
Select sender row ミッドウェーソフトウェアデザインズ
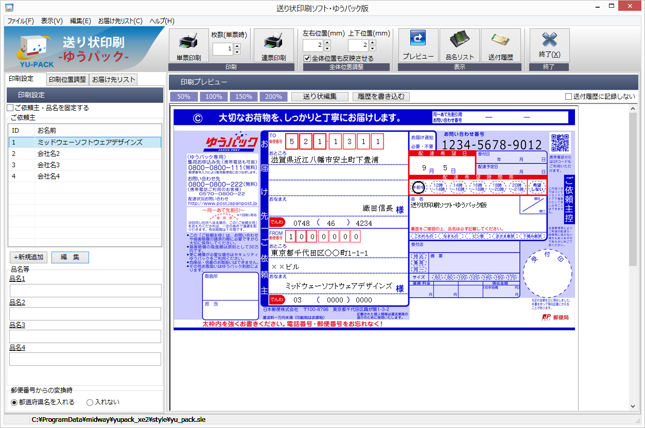pyautogui.click(x=85, y=142)
